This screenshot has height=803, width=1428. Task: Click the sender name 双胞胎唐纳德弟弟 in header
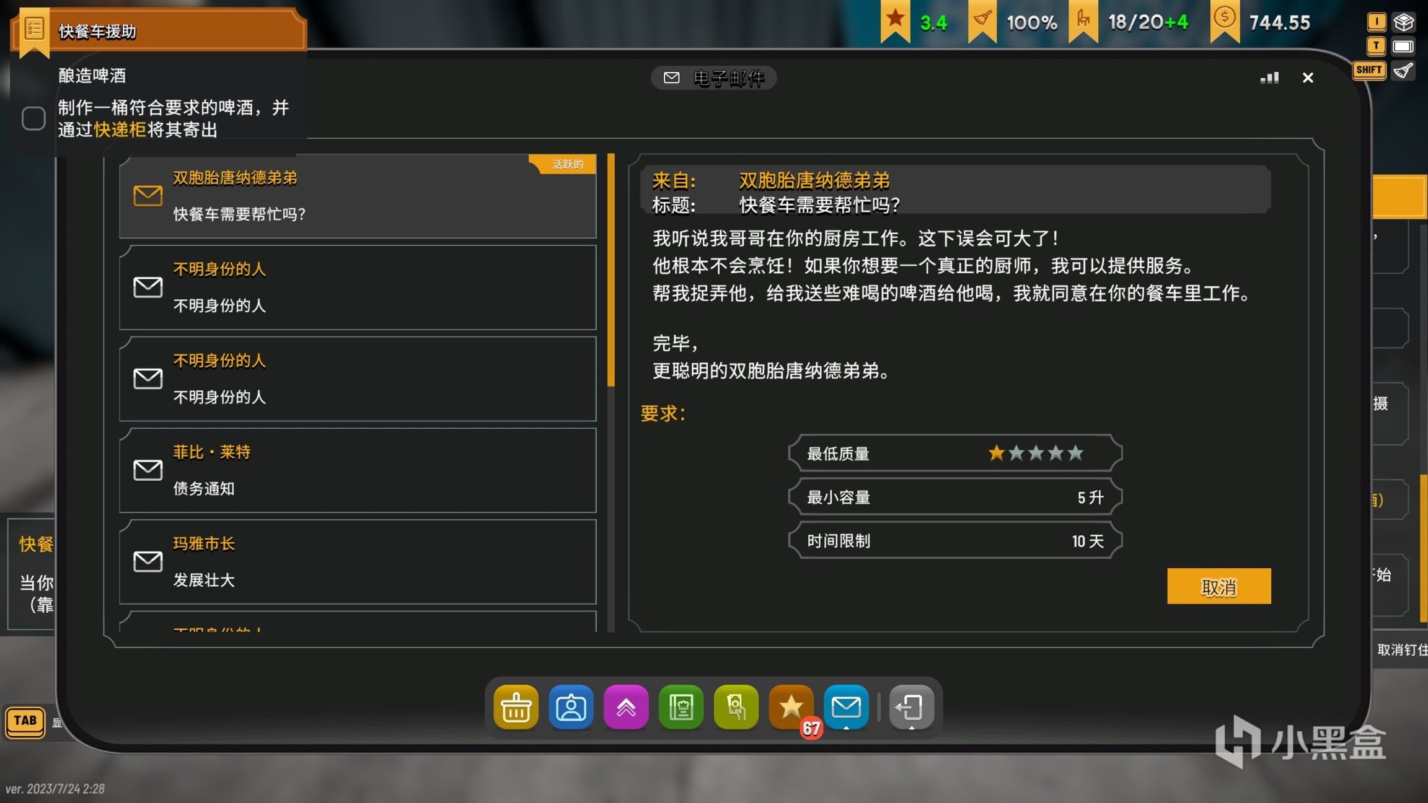(x=814, y=180)
